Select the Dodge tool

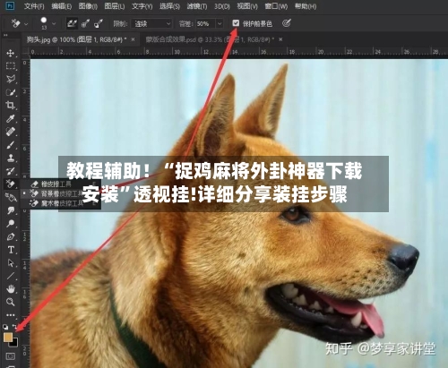[11, 224]
